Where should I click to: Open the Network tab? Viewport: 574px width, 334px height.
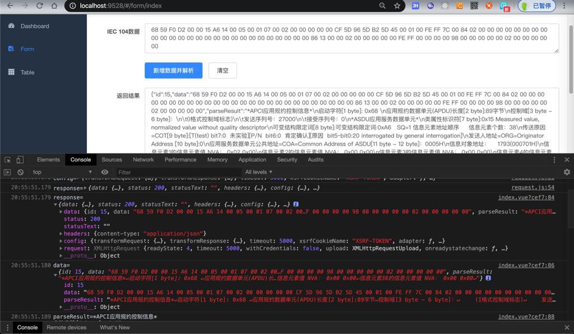pyautogui.click(x=143, y=160)
